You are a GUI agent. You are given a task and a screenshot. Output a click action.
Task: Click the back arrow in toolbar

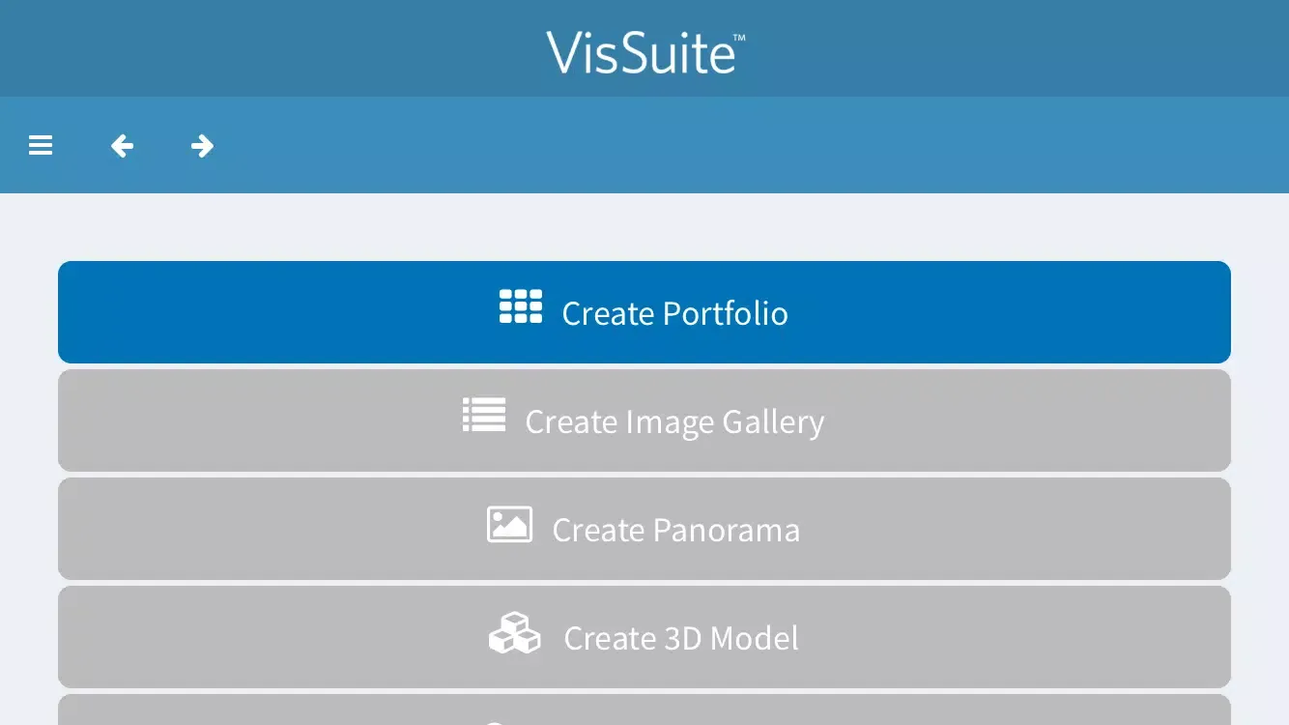(122, 146)
